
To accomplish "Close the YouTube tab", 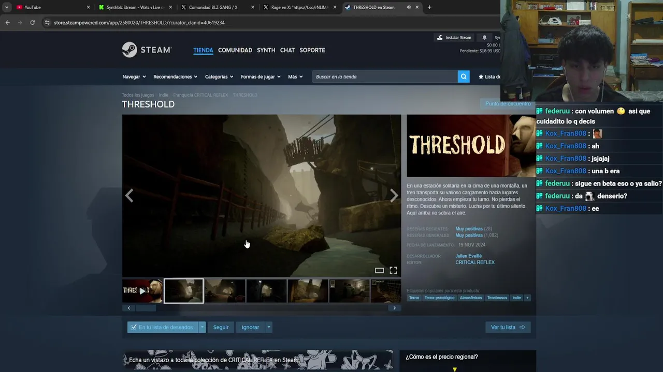I will (x=88, y=7).
